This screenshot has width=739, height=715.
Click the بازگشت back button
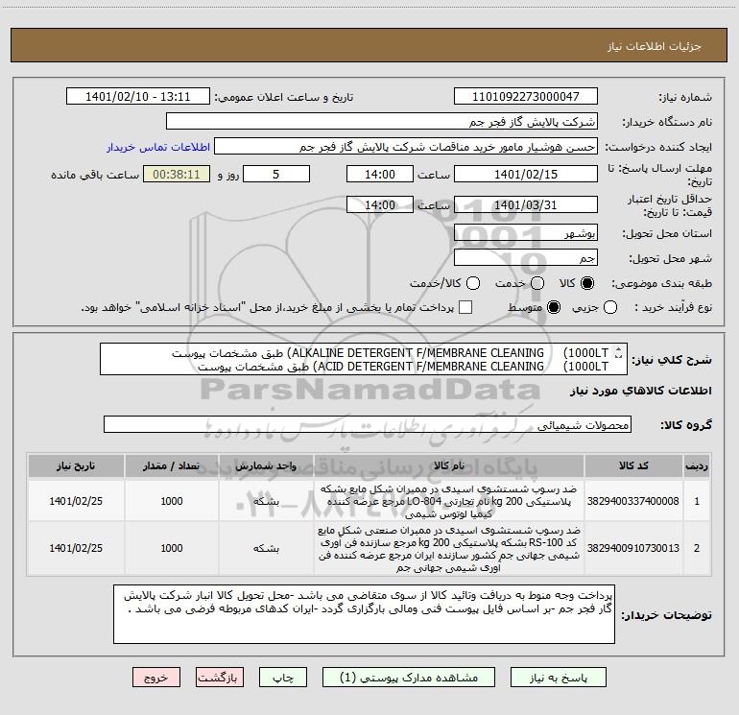[220, 678]
